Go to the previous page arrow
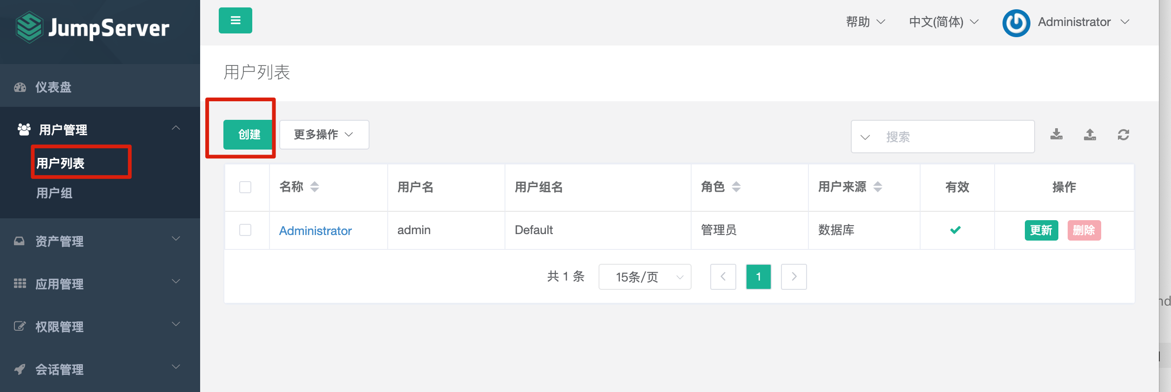 click(723, 277)
